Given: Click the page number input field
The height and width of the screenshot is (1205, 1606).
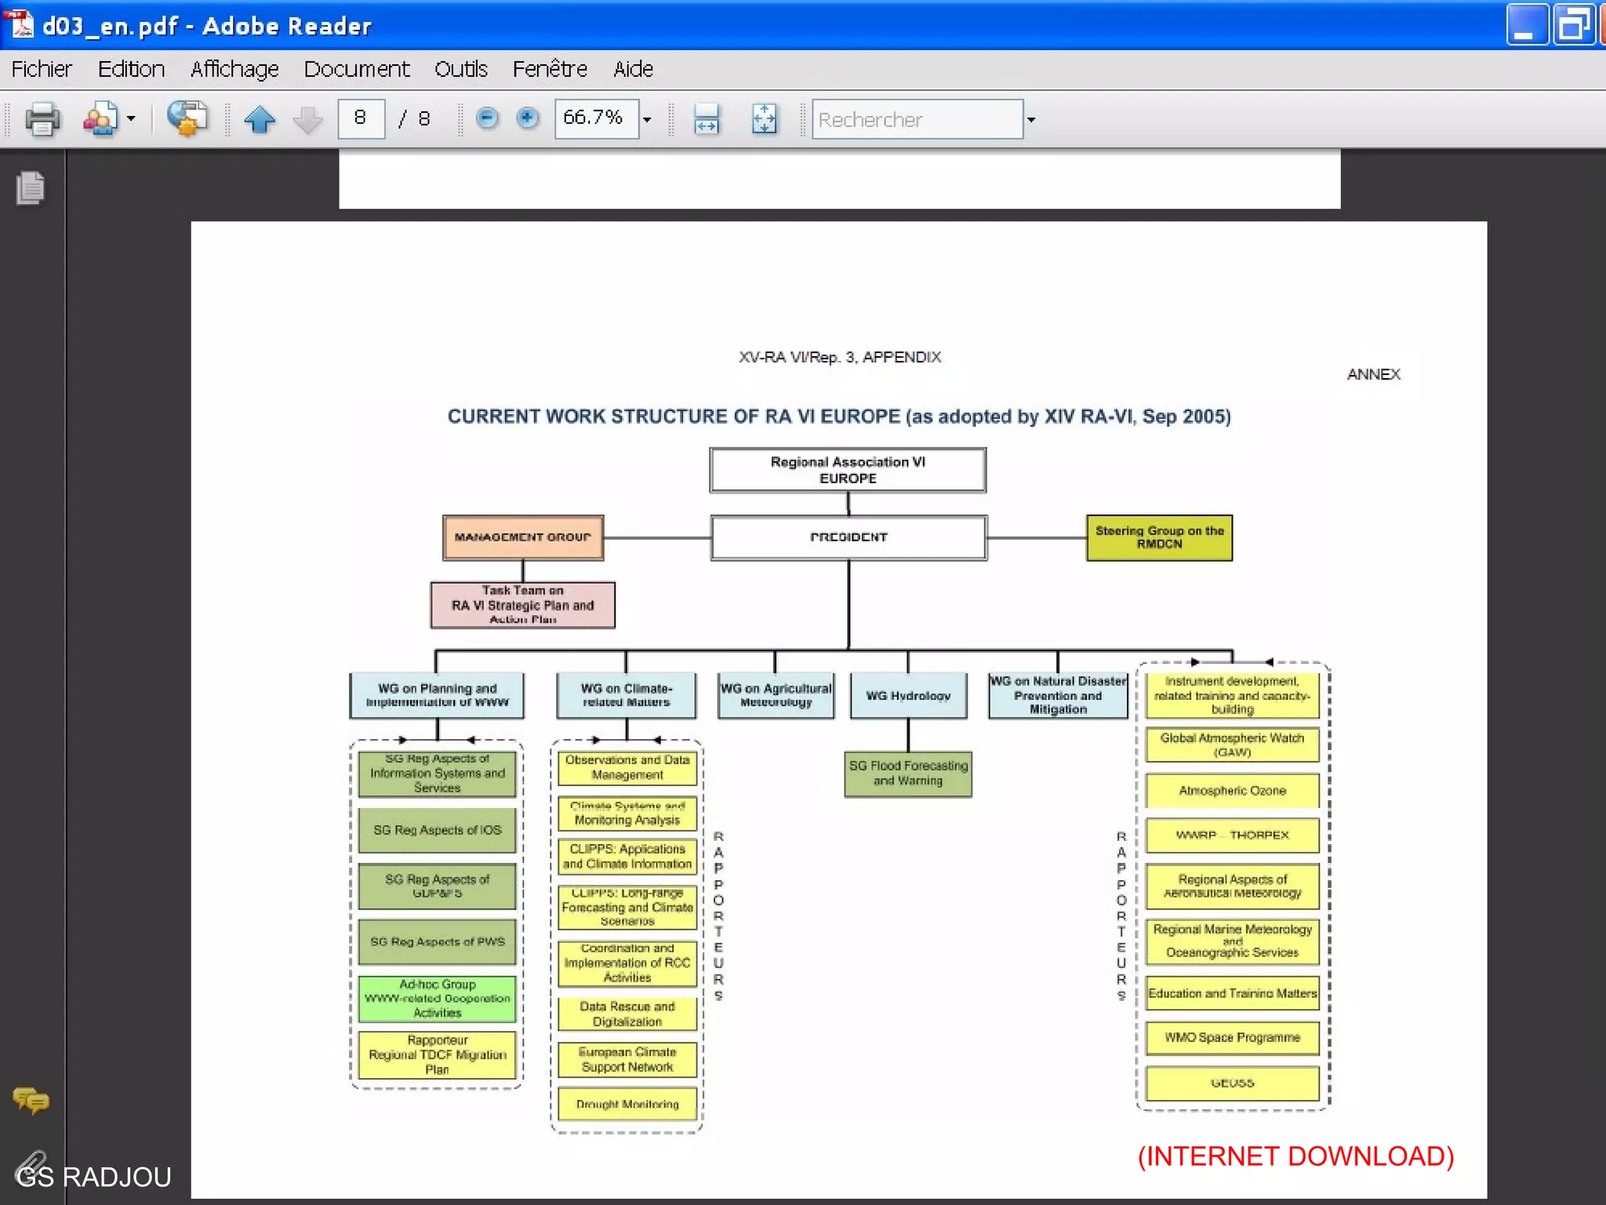Looking at the screenshot, I should click(361, 118).
